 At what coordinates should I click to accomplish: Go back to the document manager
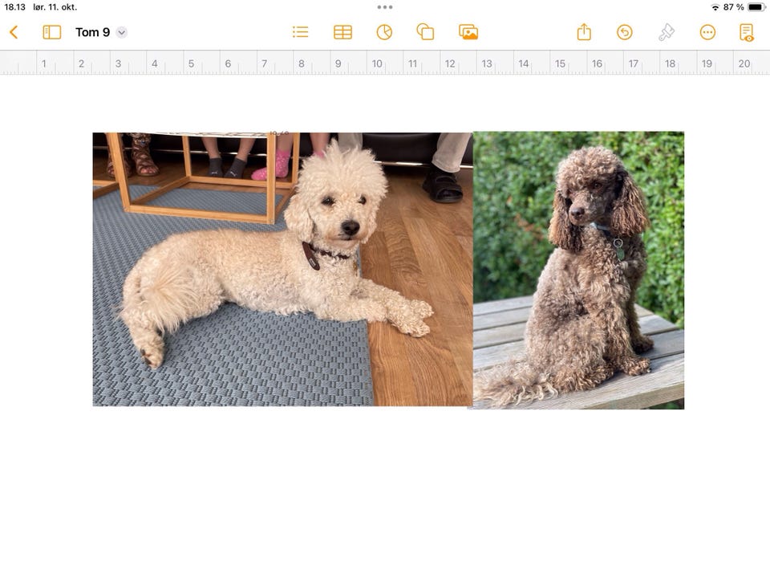click(x=14, y=32)
